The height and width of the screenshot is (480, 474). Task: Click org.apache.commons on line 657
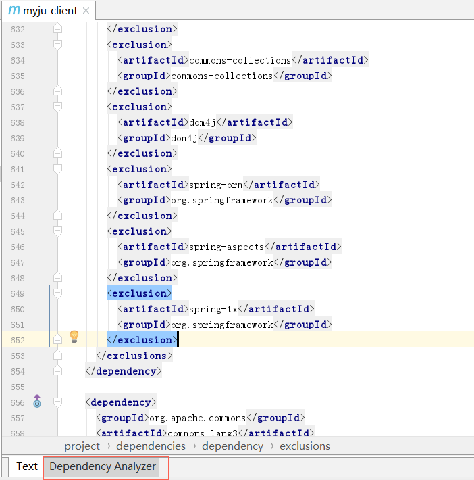coord(198,418)
